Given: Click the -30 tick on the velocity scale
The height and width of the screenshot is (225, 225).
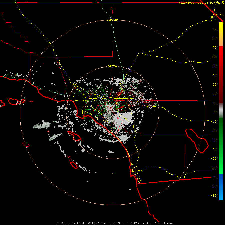Looking at the screenshot, I should click(214, 140).
